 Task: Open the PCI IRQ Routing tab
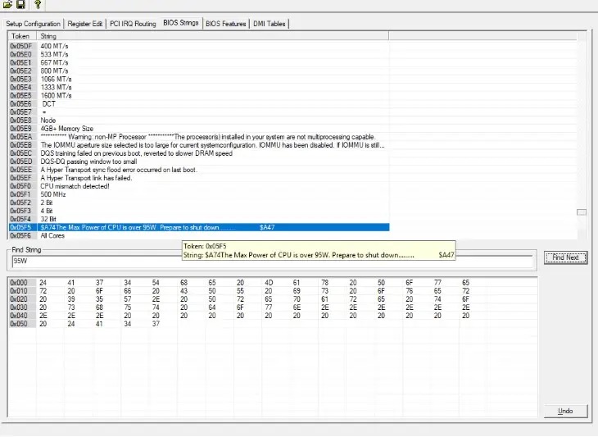[x=133, y=24]
